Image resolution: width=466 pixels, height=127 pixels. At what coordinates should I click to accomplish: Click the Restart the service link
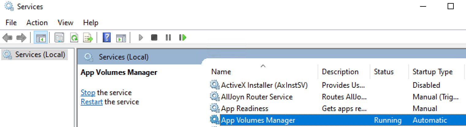(91, 102)
